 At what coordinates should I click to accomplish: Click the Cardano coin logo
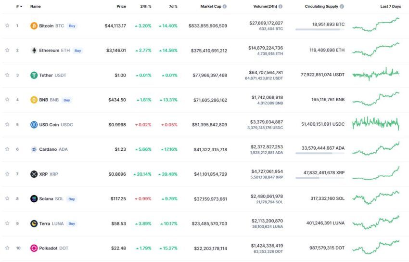pyautogui.click(x=34, y=149)
